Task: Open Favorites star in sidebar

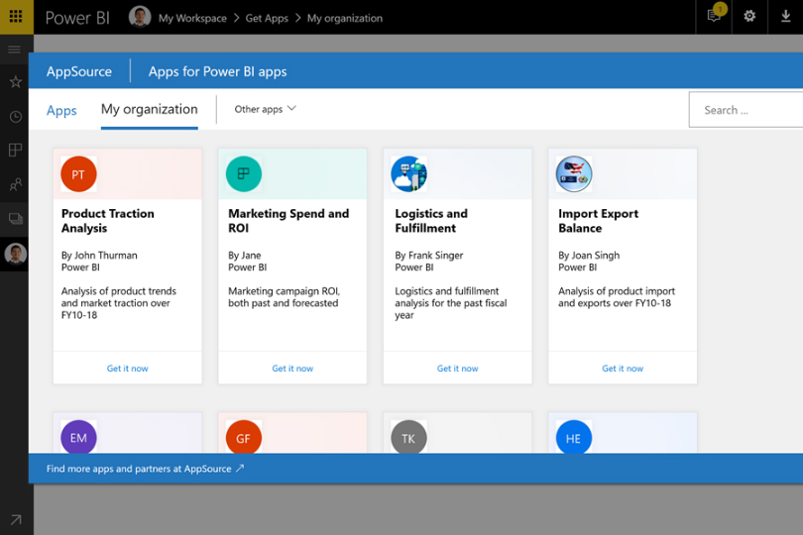Action: (15, 82)
